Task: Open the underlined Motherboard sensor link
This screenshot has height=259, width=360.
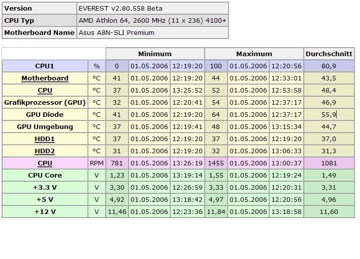Action: [45, 78]
